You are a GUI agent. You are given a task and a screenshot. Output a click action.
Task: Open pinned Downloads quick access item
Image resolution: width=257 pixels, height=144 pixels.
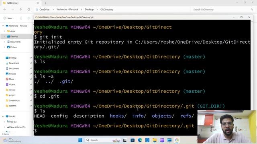pyautogui.click(x=12, y=63)
